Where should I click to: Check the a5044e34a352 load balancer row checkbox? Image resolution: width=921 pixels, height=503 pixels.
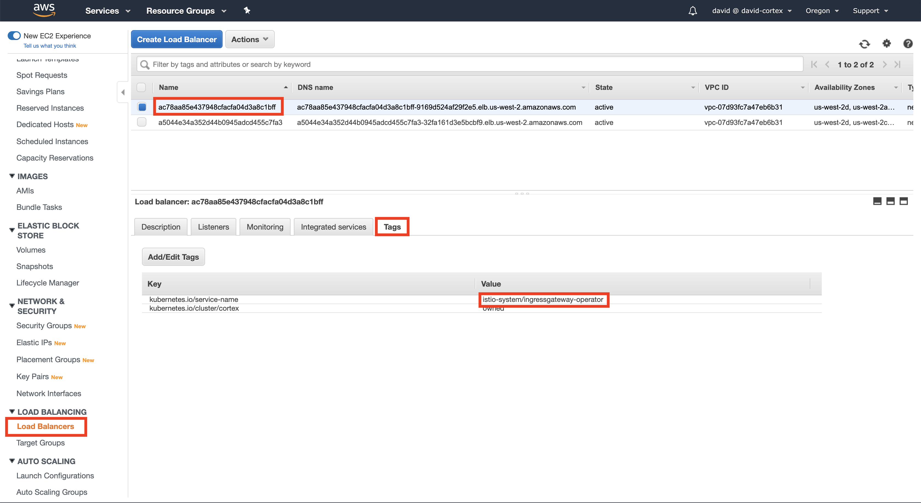pyautogui.click(x=142, y=122)
